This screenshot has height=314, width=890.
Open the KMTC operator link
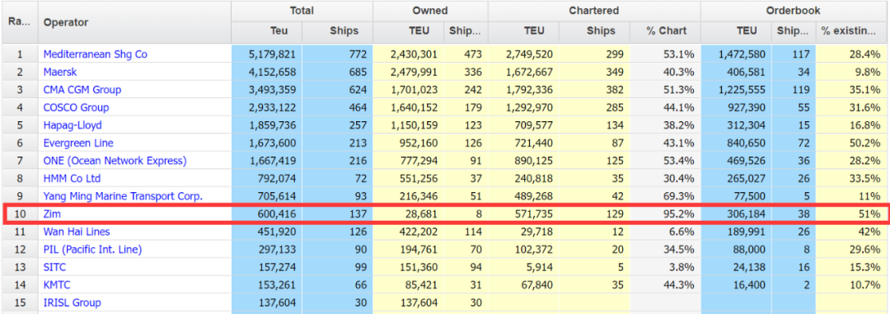(x=57, y=285)
